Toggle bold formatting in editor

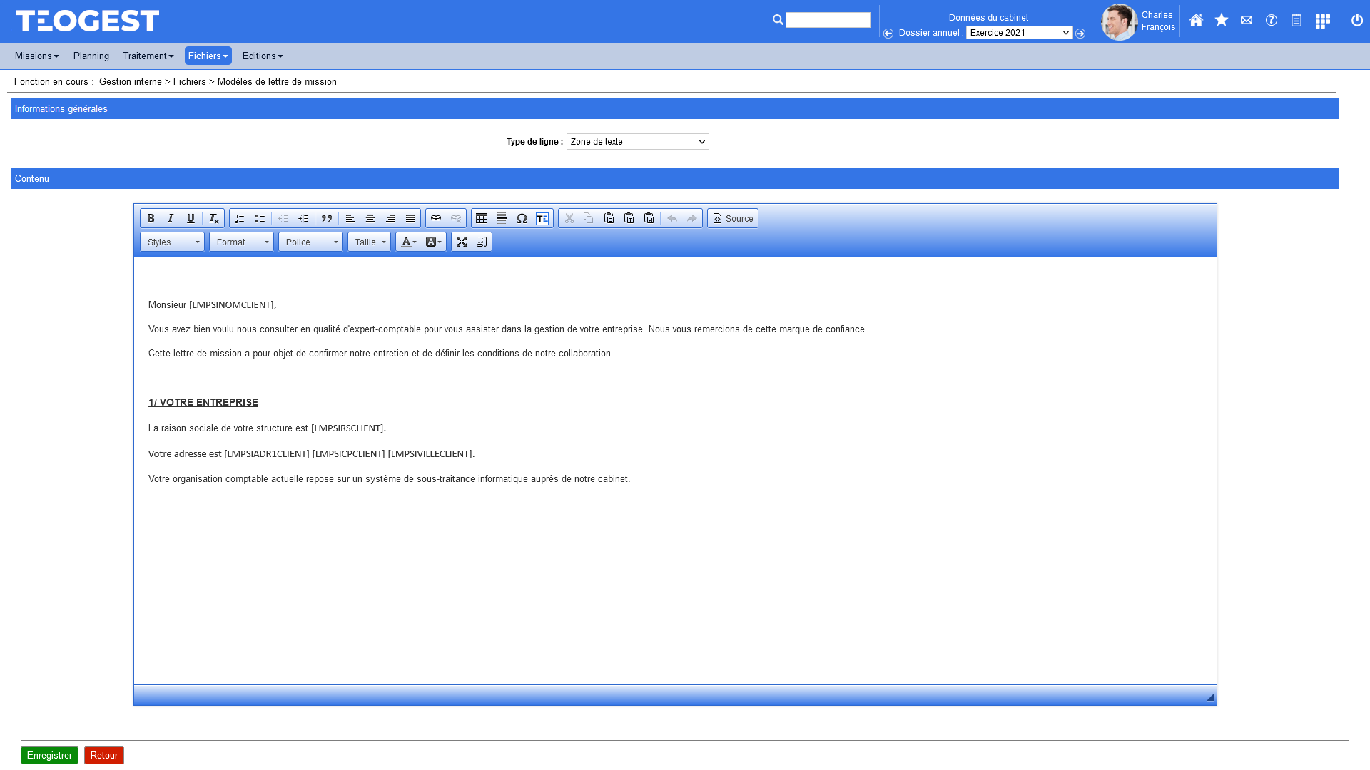(x=151, y=218)
